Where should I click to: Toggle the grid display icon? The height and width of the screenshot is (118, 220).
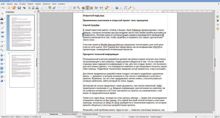pyautogui.click(x=70, y=8)
